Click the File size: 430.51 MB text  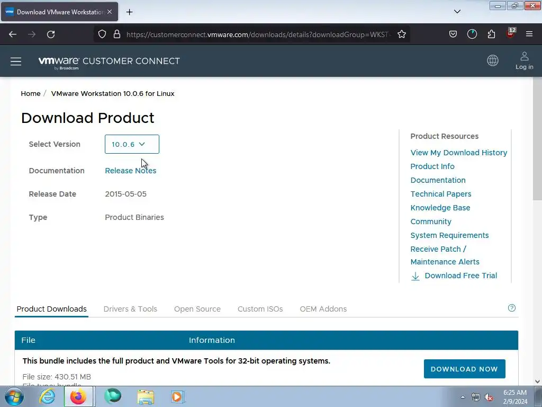(x=57, y=377)
